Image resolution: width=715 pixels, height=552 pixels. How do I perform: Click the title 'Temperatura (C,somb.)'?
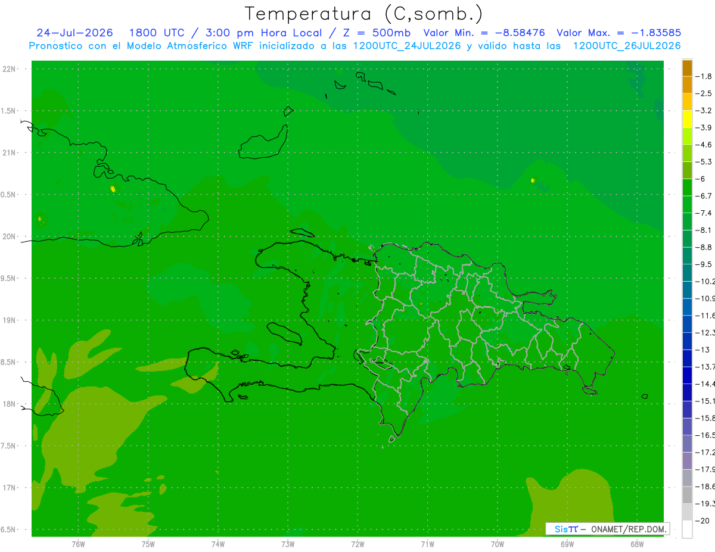pos(363,14)
